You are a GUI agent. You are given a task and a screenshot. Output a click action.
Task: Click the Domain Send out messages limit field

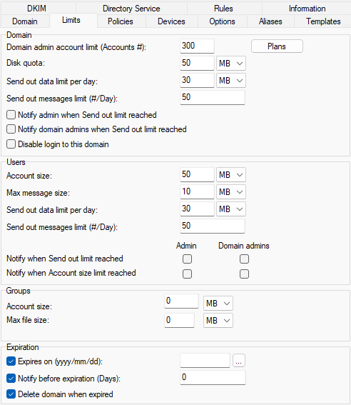click(213, 97)
